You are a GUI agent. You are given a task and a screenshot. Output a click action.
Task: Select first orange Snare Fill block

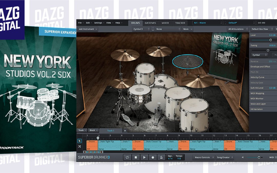[x=92, y=145]
